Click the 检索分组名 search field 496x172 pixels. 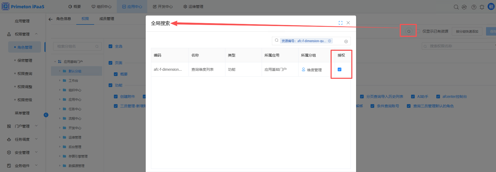(x=75, y=46)
